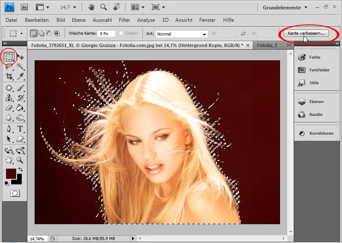The height and width of the screenshot is (243, 342).
Task: Expand the right panel dock arrows
Action: 337,44
